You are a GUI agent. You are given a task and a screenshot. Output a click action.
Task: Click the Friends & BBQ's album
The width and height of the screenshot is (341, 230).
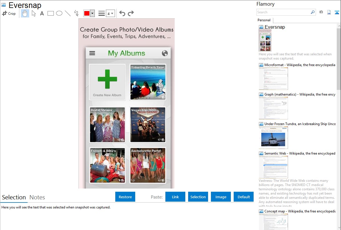[x=107, y=165]
